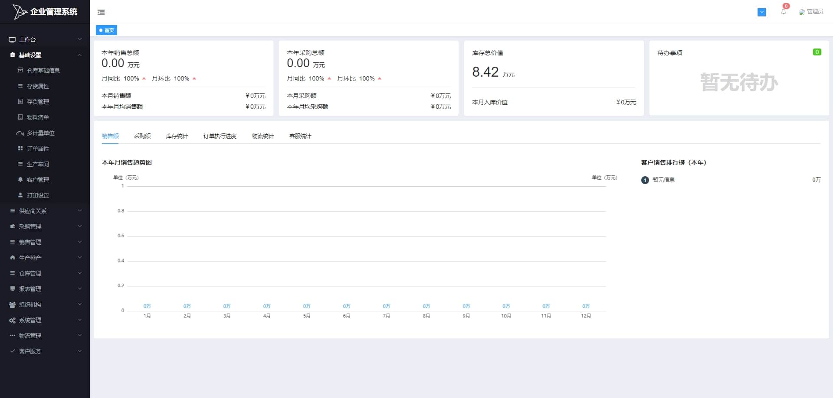Click the 打印设置 person icon

(20, 195)
